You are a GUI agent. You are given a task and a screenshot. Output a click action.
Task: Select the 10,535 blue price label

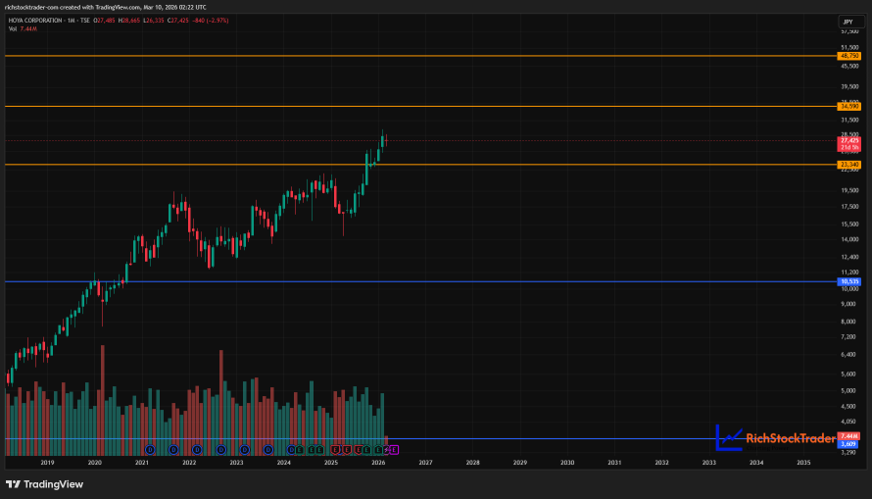849,282
